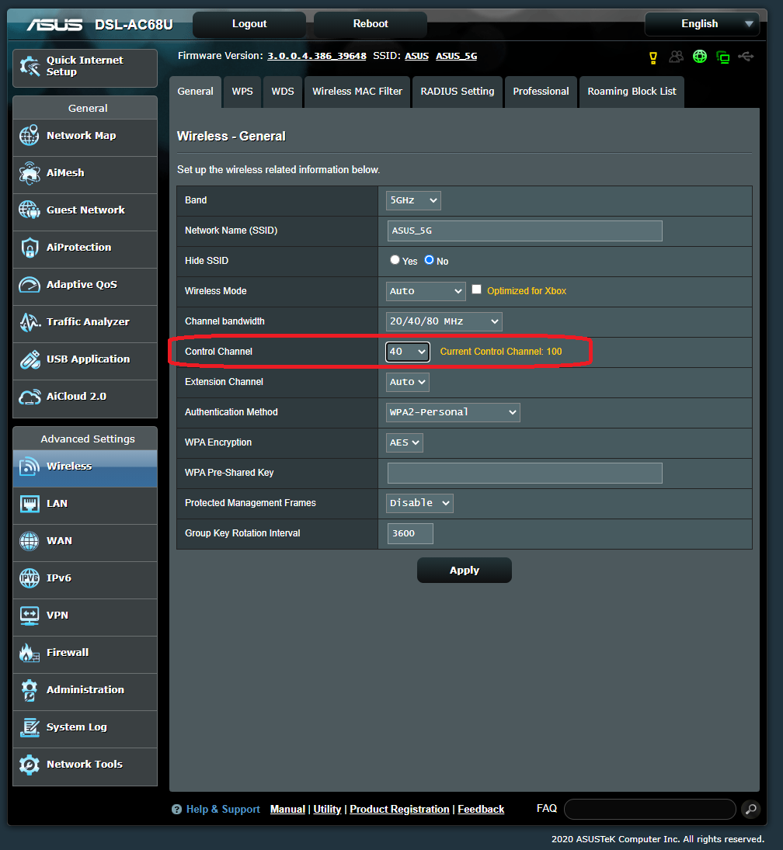Screen dimensions: 783x850
Task: Open the English language dropdown
Action: tap(702, 24)
